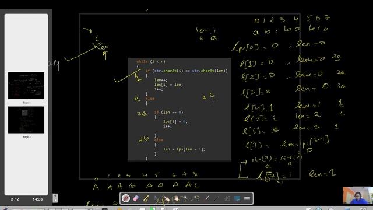Select the Zoom Out tool
This screenshot has height=210, width=373.
(196, 198)
